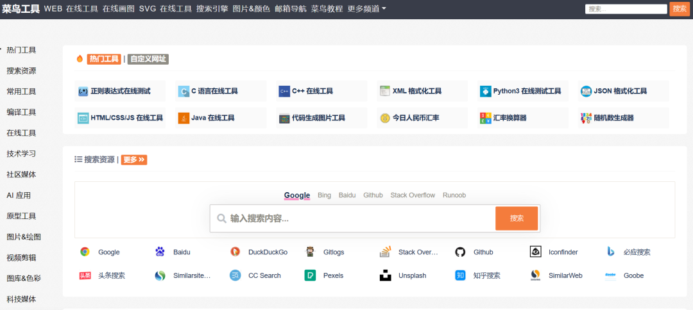The width and height of the screenshot is (693, 310).
Task: Select the Baidu search engine tab
Action: coord(347,195)
